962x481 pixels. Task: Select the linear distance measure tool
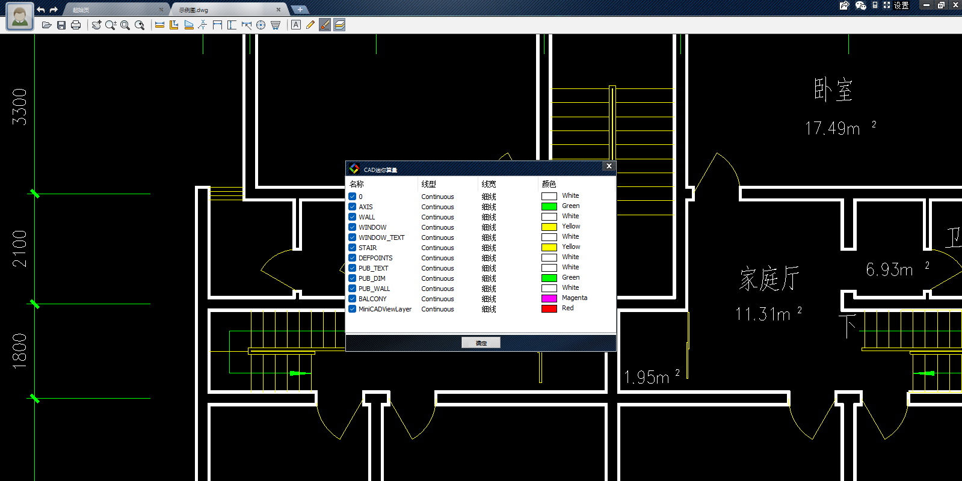[159, 25]
